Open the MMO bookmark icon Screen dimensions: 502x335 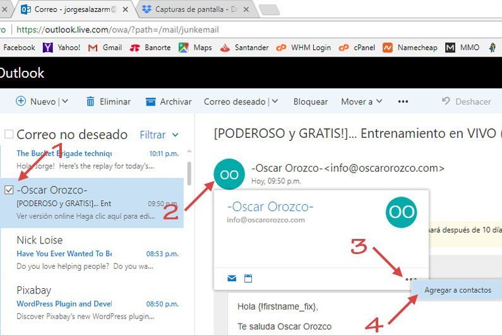(450, 48)
